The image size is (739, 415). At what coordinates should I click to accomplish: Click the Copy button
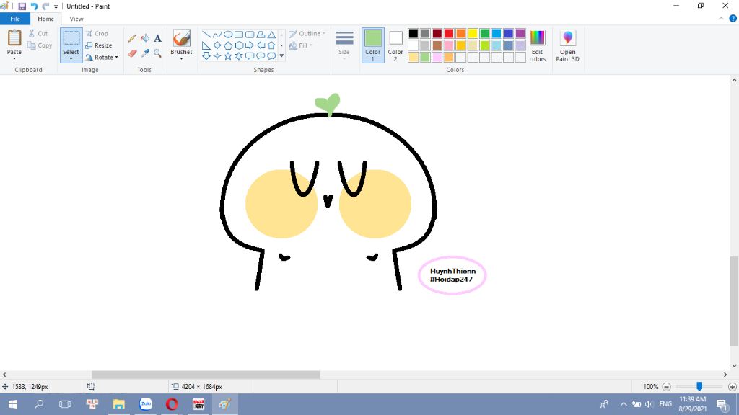point(40,45)
